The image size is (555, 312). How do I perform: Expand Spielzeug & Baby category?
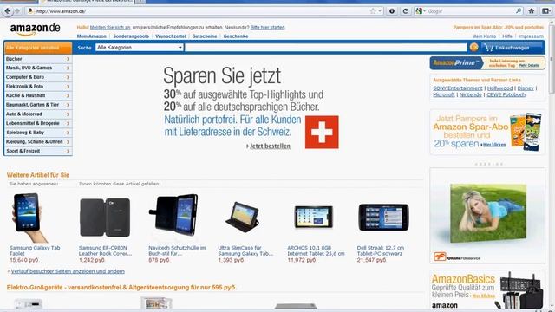click(x=38, y=133)
